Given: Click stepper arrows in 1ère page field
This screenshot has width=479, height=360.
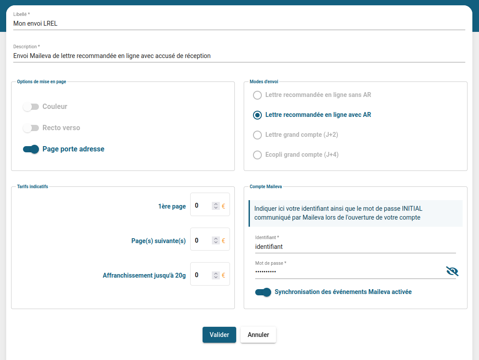Looking at the screenshot, I should [x=215, y=206].
